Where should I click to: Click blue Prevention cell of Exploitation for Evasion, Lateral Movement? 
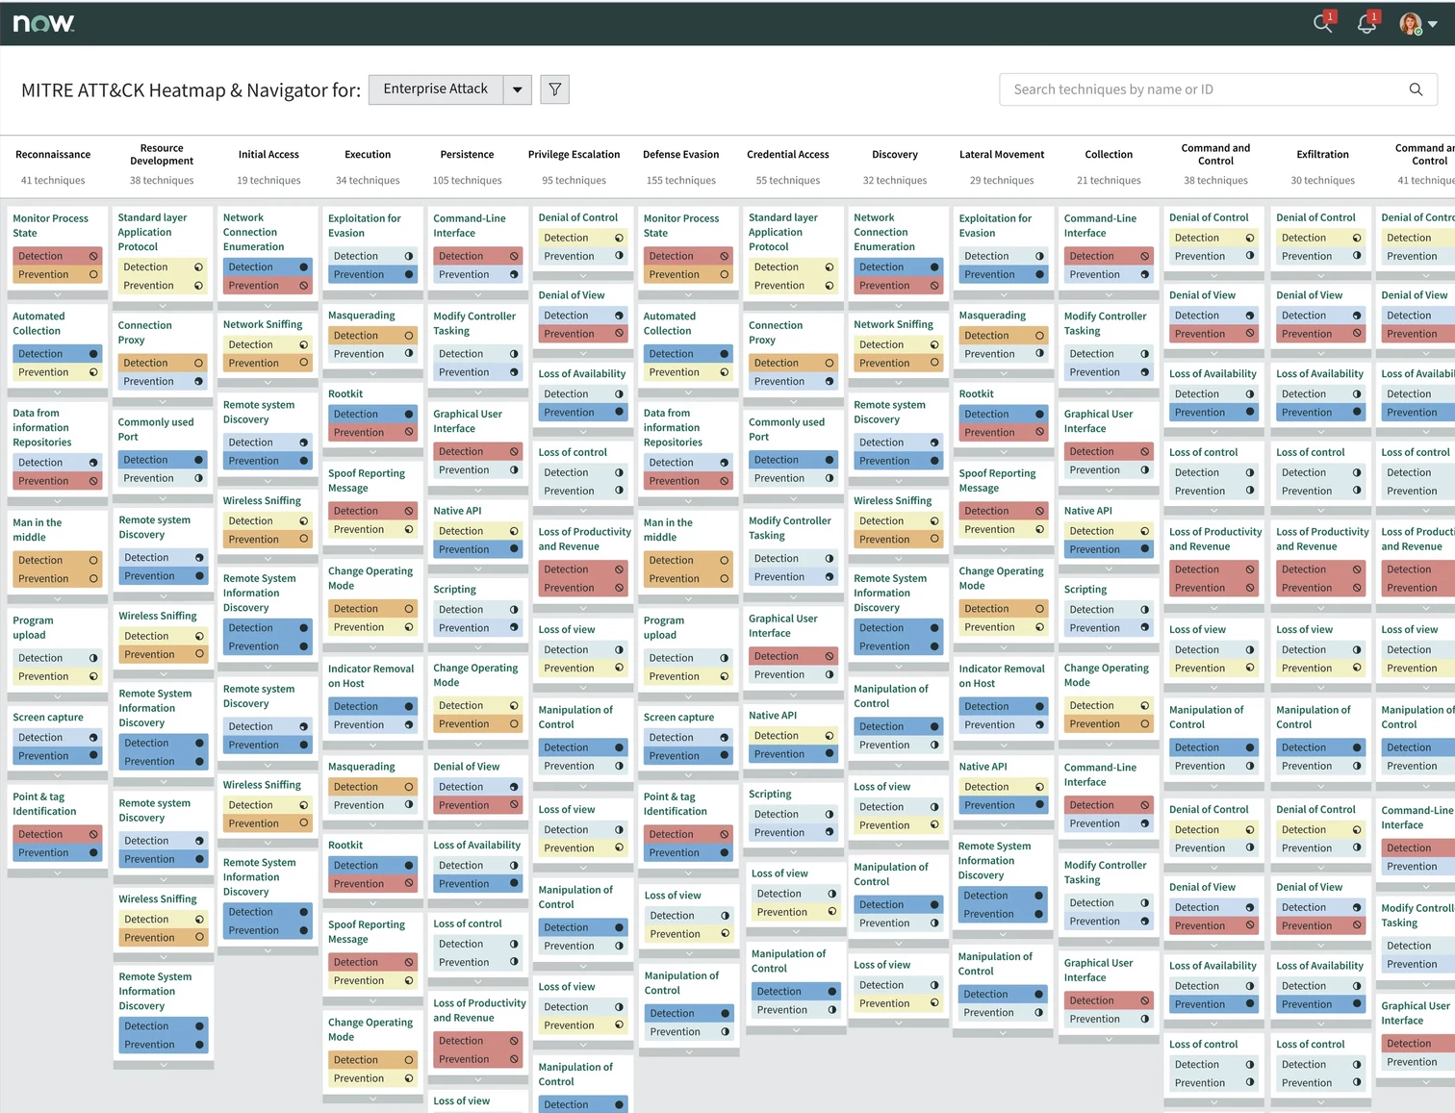pyautogui.click(x=1003, y=274)
